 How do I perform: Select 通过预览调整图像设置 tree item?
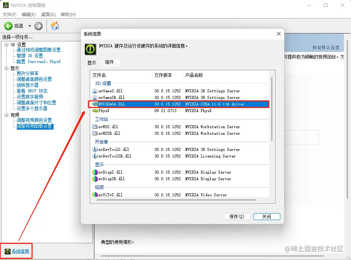(38, 50)
